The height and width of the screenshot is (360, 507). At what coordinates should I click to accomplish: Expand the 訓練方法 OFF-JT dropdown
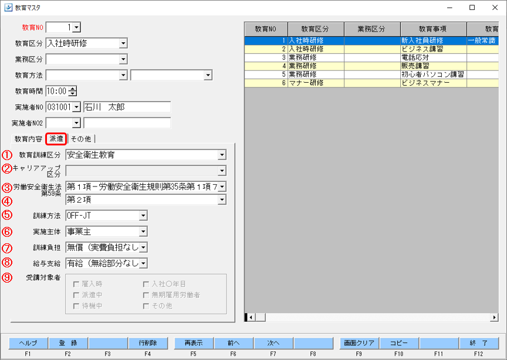tap(143, 216)
